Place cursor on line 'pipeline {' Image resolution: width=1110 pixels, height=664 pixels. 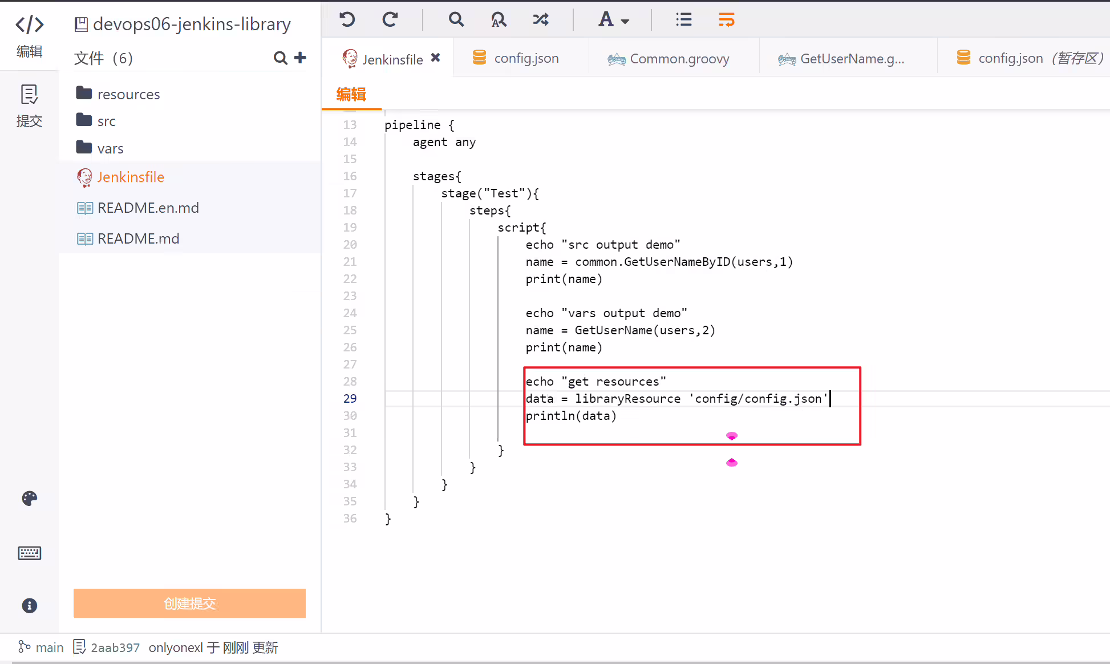click(419, 125)
